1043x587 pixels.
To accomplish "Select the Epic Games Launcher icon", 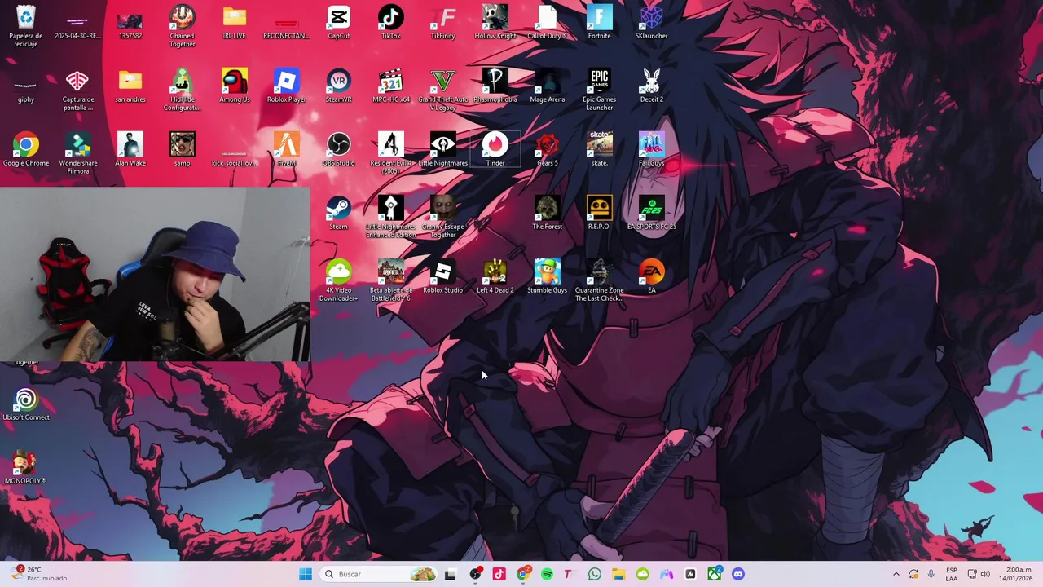I will 599,90.
